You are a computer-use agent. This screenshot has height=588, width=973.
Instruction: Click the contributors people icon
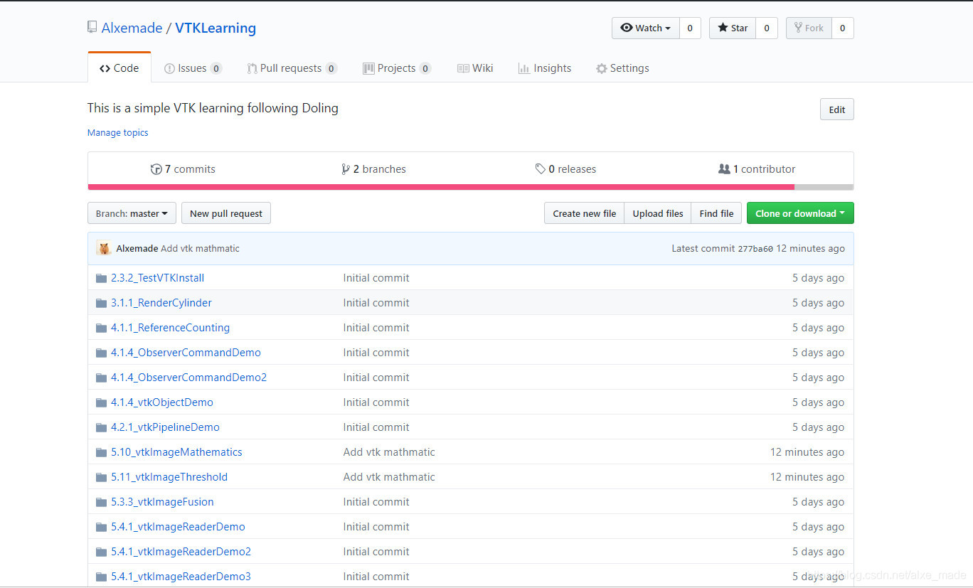click(724, 169)
